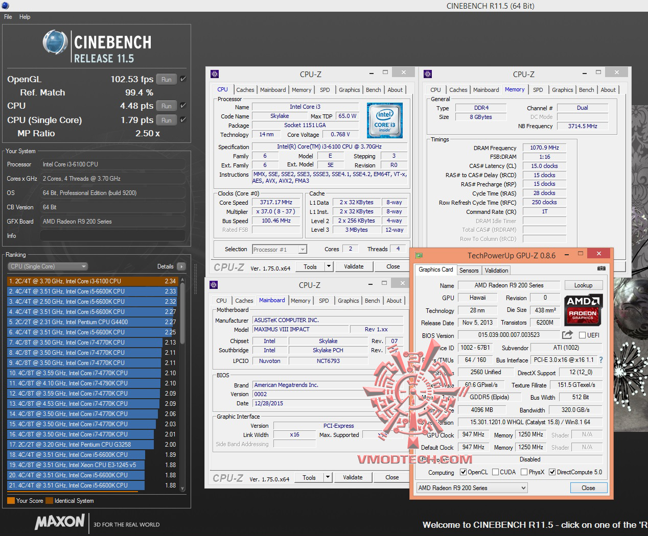Select ranking entry 5 Pentium G4400

point(92,322)
